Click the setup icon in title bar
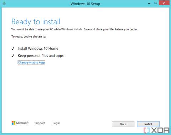This screenshot has width=171, height=135. (4, 3)
